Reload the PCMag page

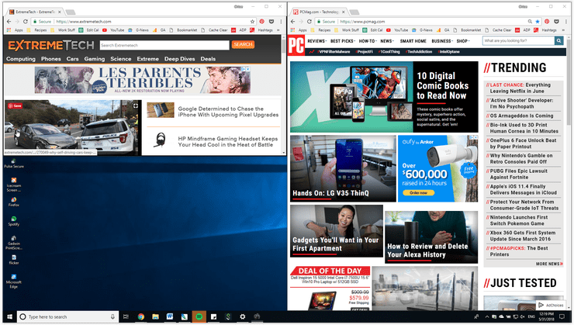point(309,22)
